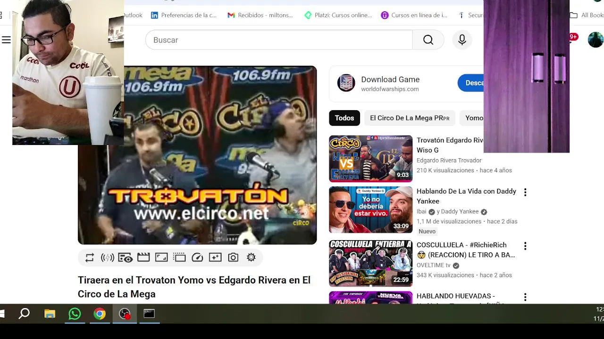Open OVELTIME tv channel link
This screenshot has height=339, width=604.
coord(434,266)
